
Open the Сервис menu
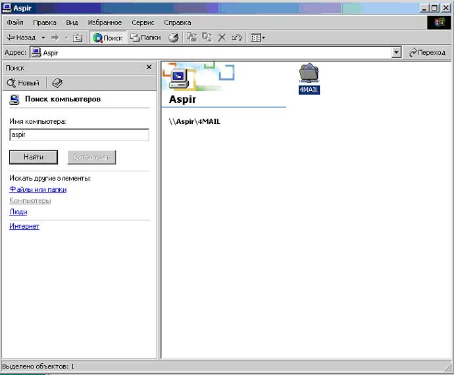click(x=143, y=22)
